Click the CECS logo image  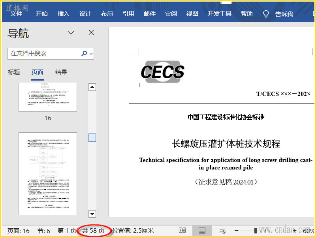[162, 72]
